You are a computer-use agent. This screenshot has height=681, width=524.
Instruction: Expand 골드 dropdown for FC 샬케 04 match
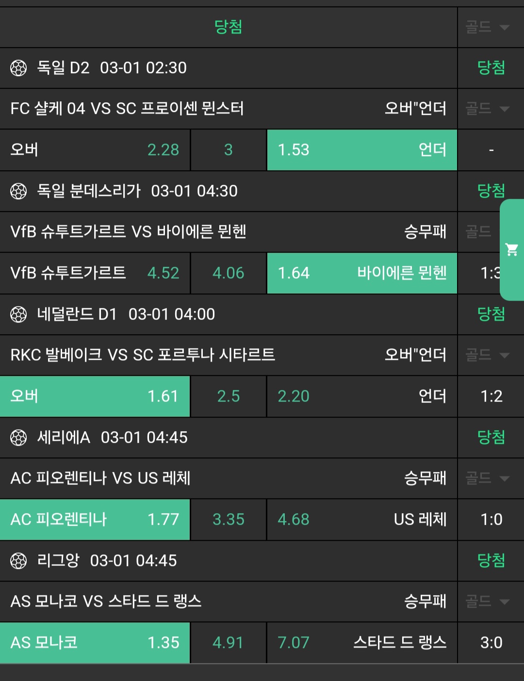click(x=488, y=109)
